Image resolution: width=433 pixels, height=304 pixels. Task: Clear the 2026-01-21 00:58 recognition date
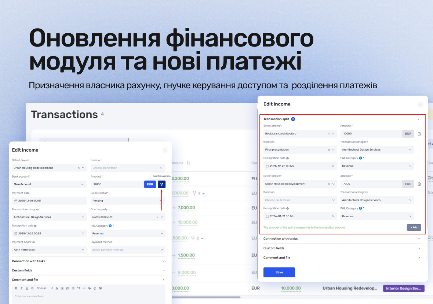(x=333, y=216)
